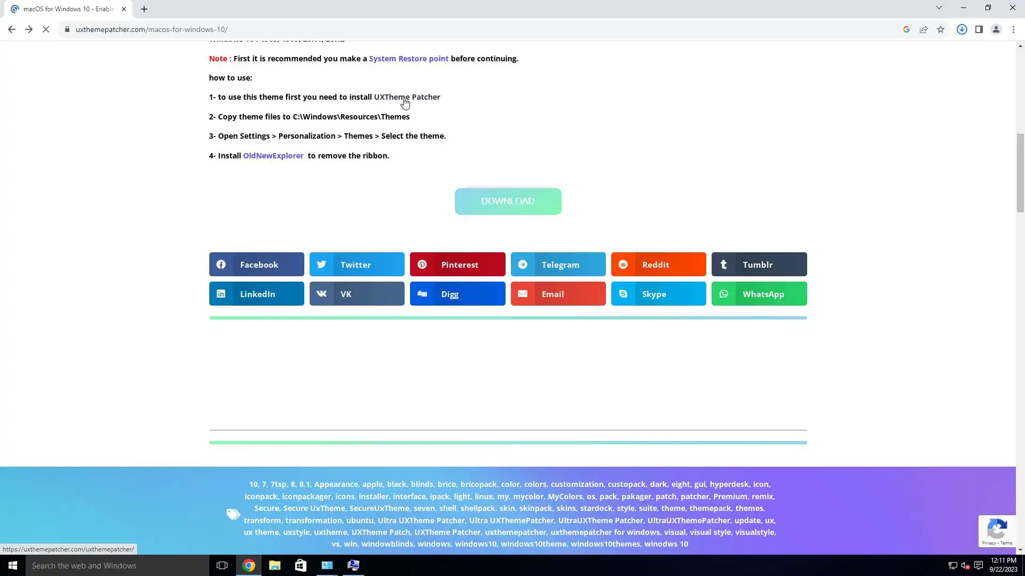Expand the tab search chevron
Screen dimensions: 1025x576
click(x=939, y=8)
